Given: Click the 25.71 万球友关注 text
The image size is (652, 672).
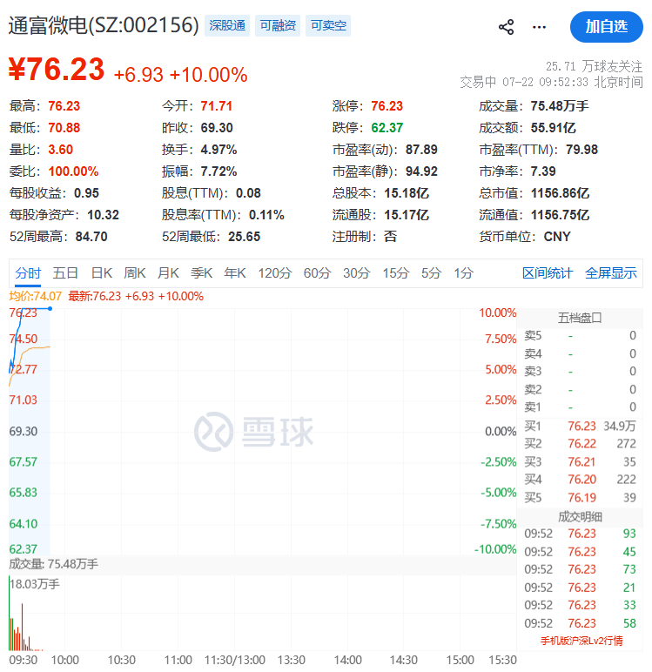Looking at the screenshot, I should 594,66.
